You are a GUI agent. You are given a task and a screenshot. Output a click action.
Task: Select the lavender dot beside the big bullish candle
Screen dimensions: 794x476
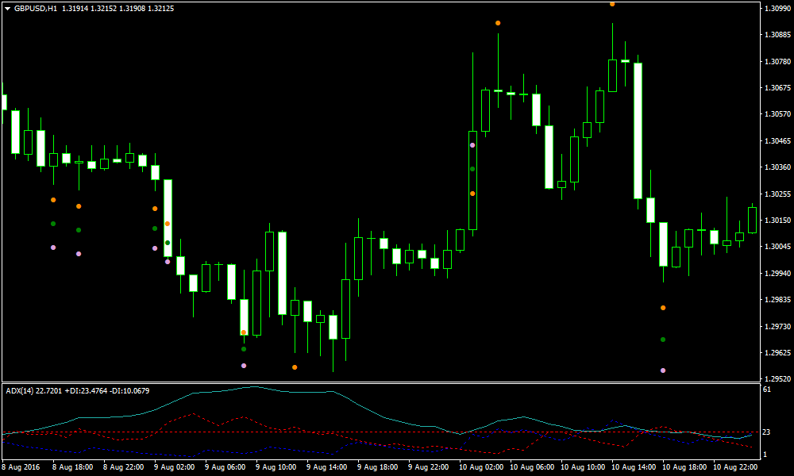(x=472, y=144)
